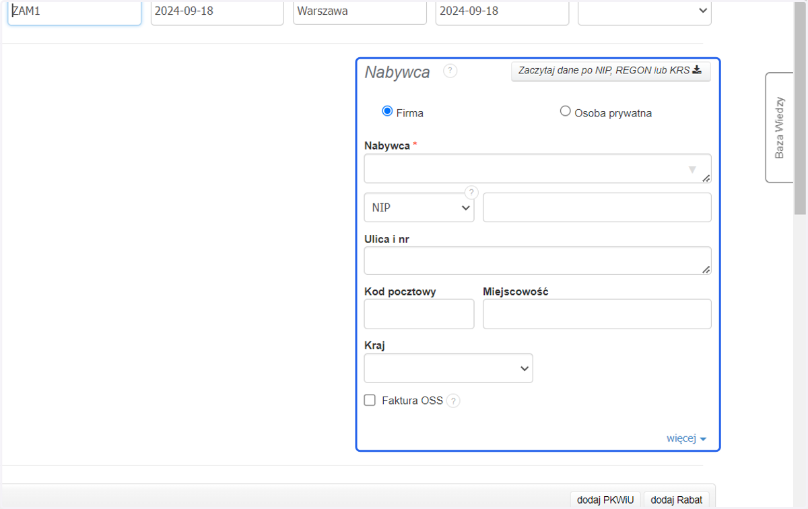Click the dodaj Rabat button
808x509 pixels.
[x=676, y=500]
